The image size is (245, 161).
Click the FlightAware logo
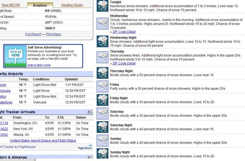85,147
